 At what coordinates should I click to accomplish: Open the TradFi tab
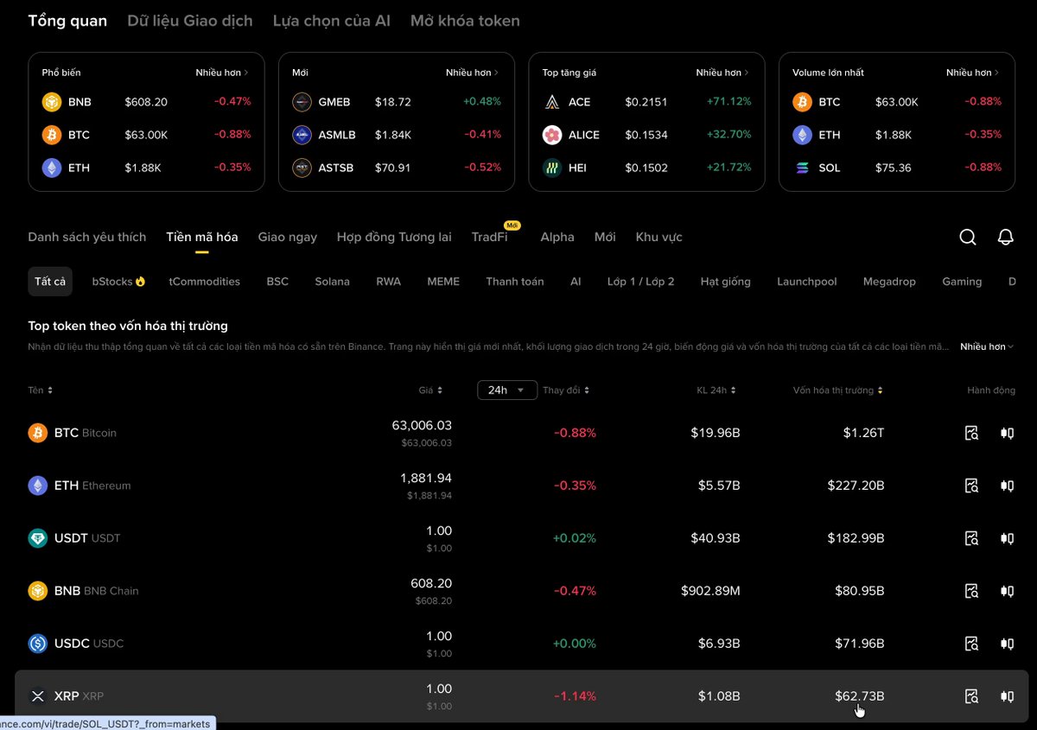click(490, 237)
